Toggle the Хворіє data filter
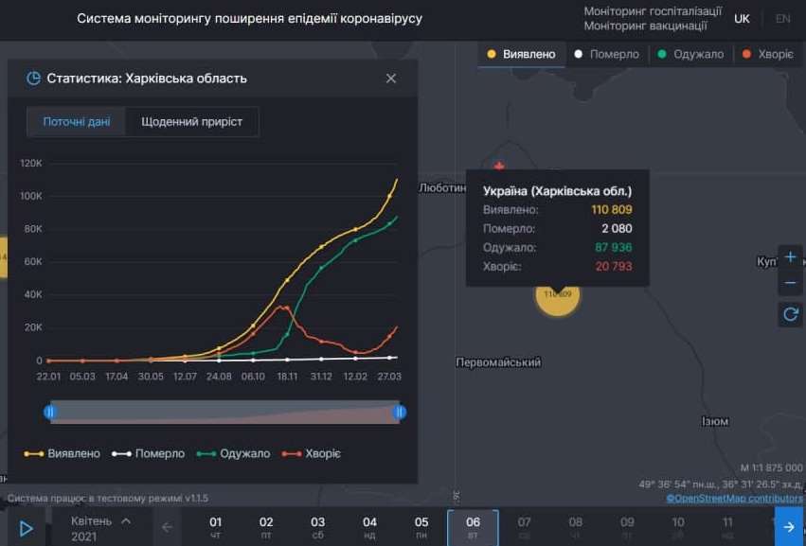Viewport: 806px width, 546px height. [x=767, y=54]
